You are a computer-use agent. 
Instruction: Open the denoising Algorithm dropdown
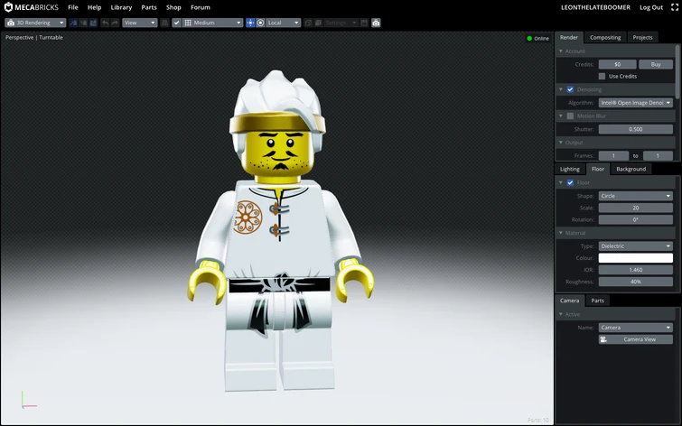point(635,103)
